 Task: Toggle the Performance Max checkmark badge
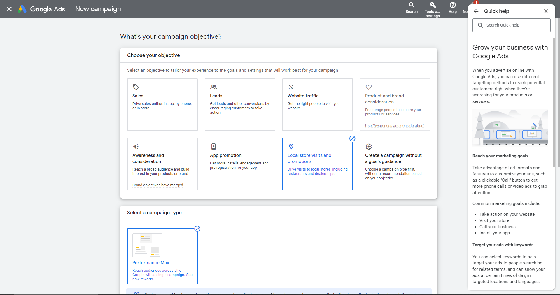(197, 229)
